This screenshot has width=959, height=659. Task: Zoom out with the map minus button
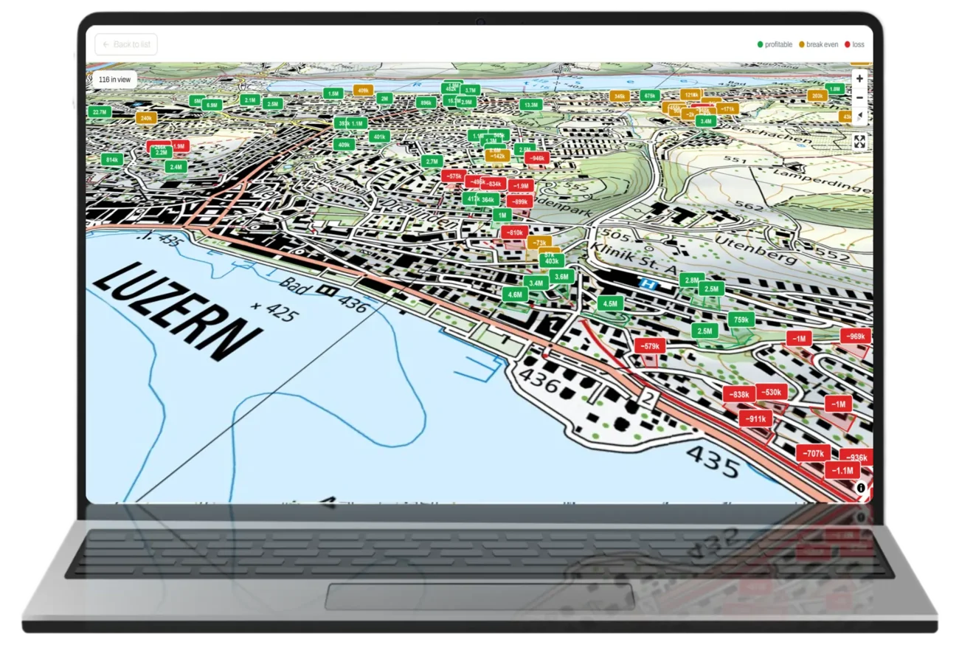[x=860, y=97]
